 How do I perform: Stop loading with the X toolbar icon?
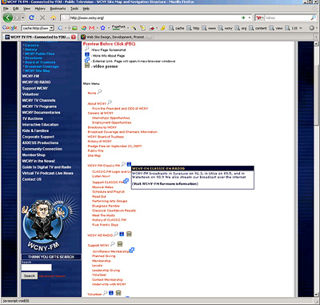click(x=42, y=18)
